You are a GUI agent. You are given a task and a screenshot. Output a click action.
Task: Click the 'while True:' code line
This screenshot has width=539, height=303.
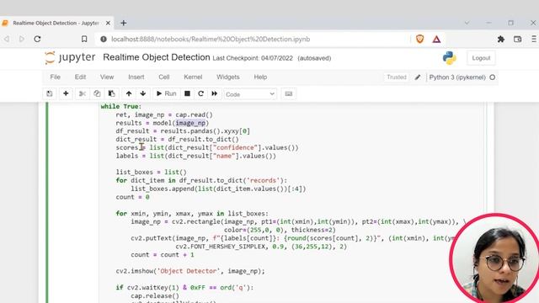click(121, 107)
